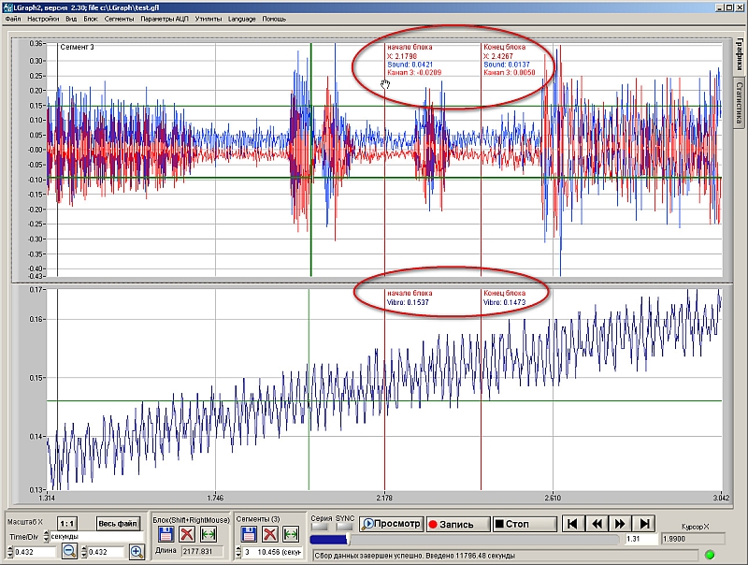Screen dimensions: 748x565
Task: Click the Канал 3: 0.0050 readout
Action: (x=510, y=73)
